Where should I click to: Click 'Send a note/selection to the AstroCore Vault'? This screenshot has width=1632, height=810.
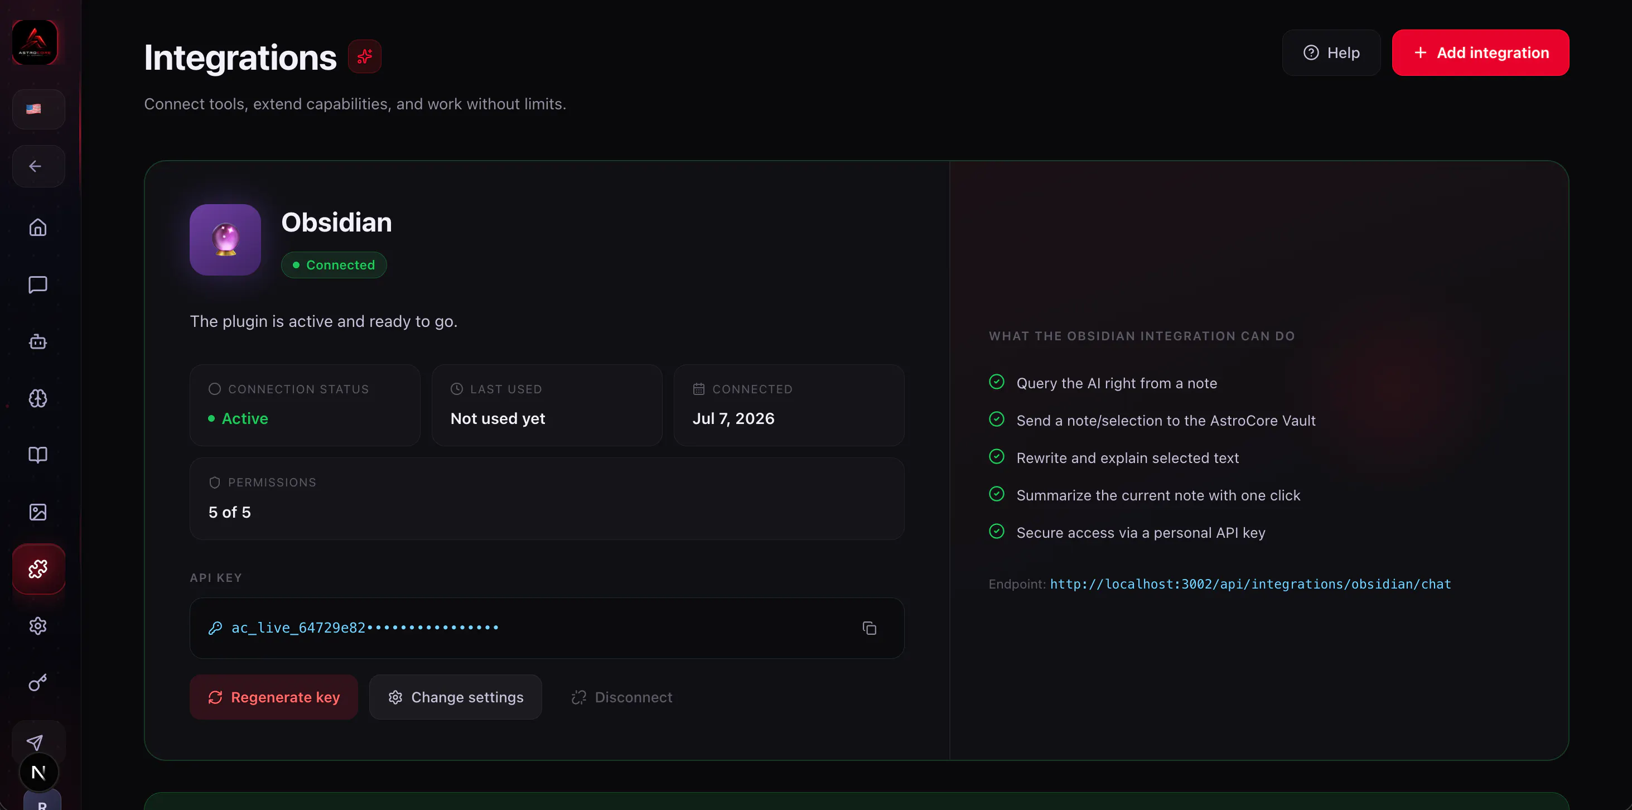click(x=1166, y=421)
